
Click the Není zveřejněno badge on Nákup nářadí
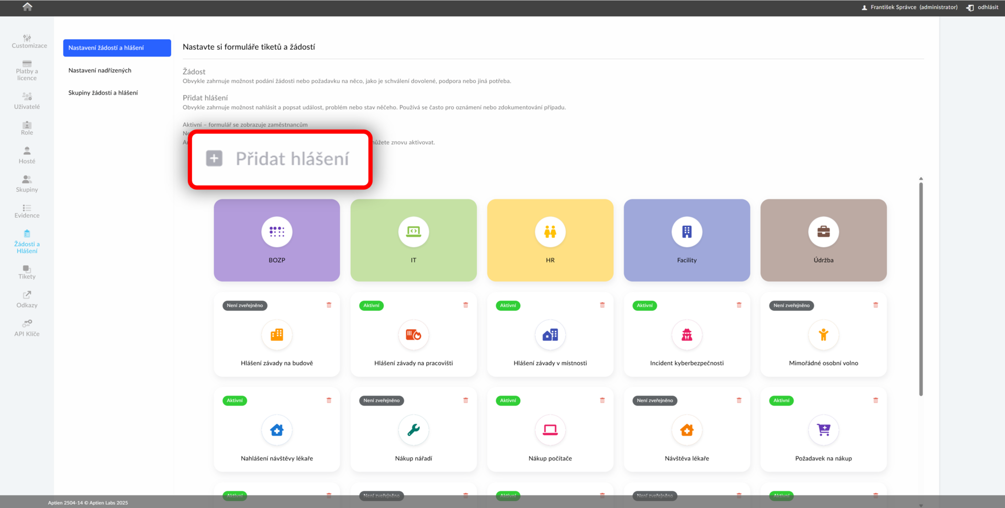click(x=382, y=401)
